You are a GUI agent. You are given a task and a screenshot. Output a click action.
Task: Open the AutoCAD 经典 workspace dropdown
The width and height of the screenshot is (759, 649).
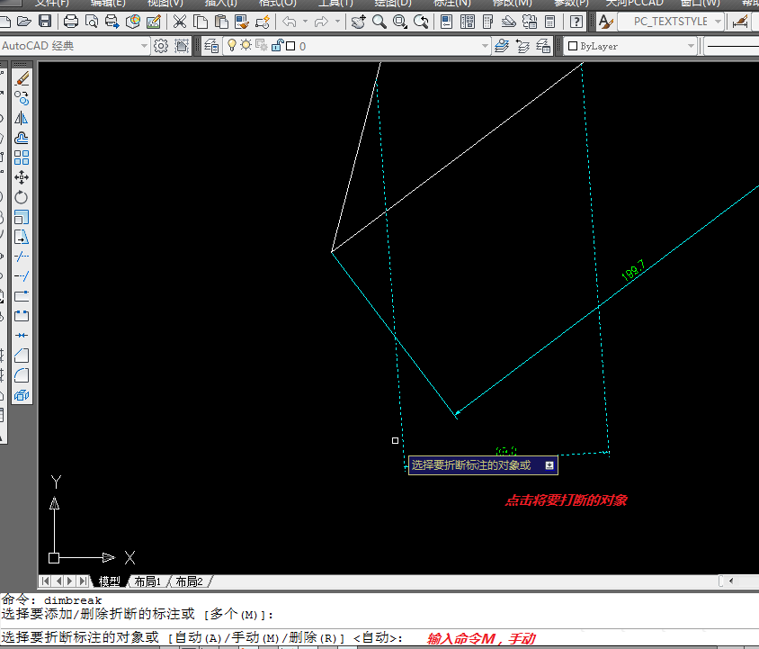(144, 46)
